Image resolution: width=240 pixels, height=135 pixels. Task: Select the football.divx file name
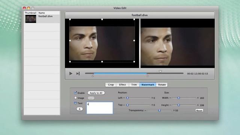[45, 16]
